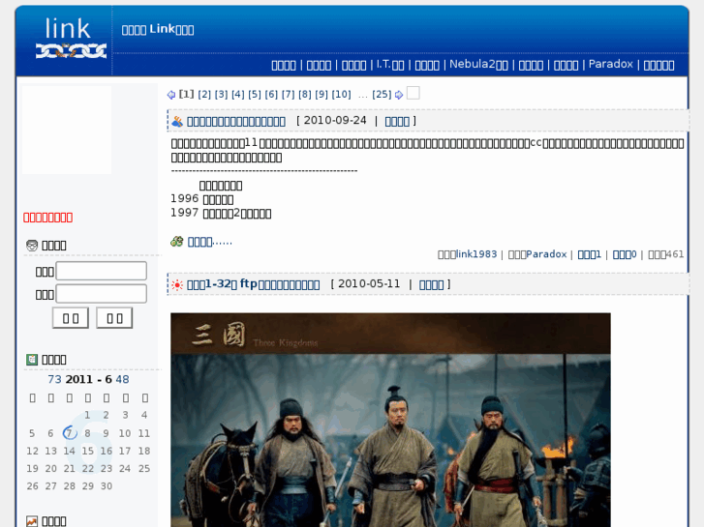Click the link chain logo
Image resolution: width=704 pixels, height=527 pixels.
coord(71,38)
